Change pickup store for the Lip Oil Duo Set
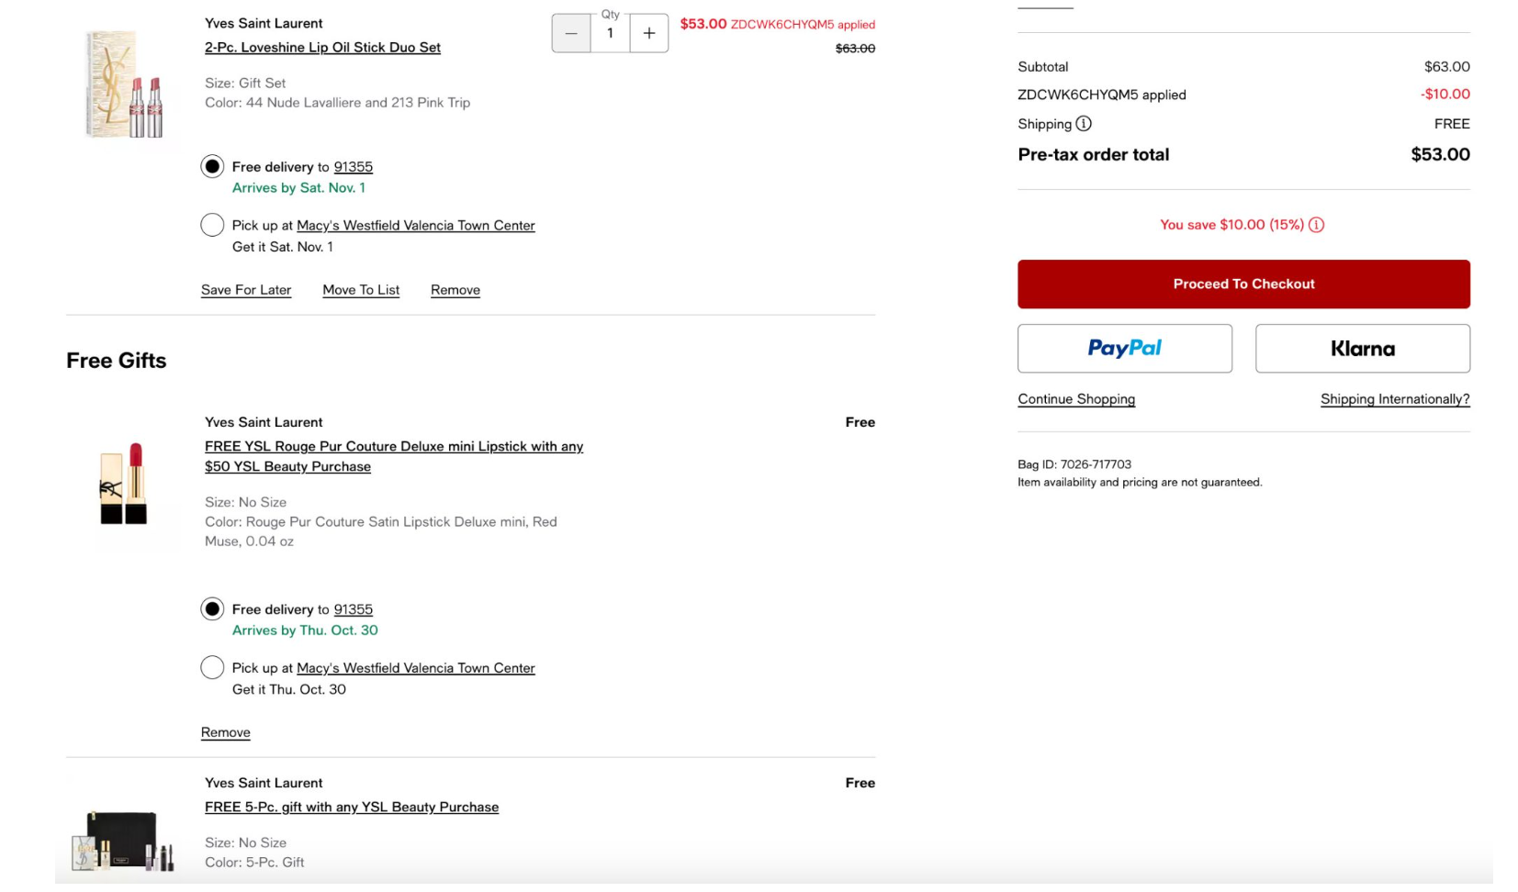Viewport: 1518px width, 892px height. [416, 226]
